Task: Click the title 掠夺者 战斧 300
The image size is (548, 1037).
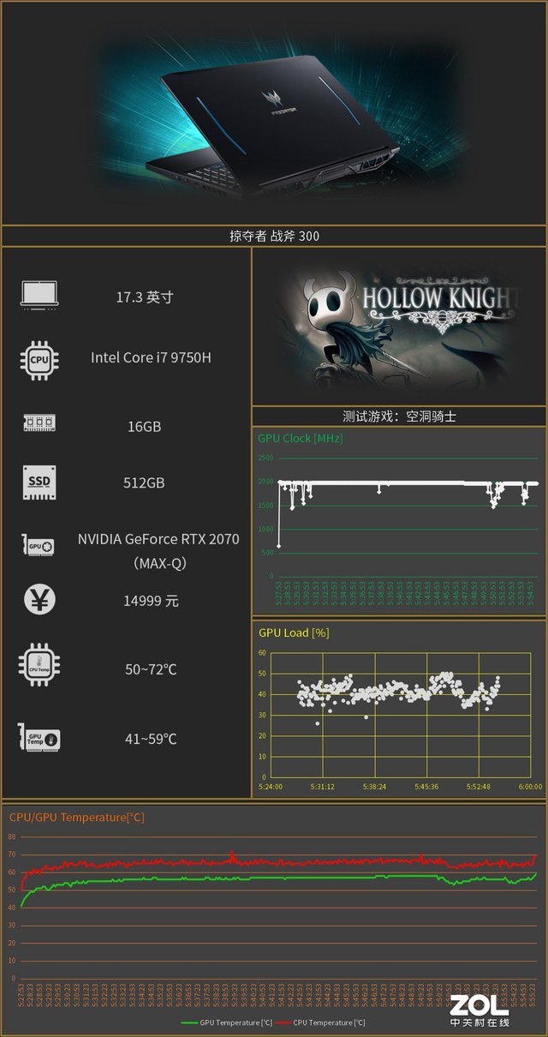Action: point(274,236)
